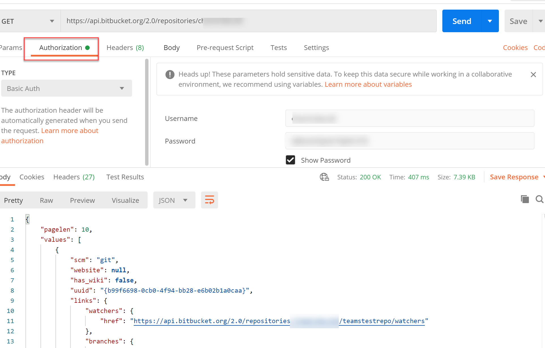Click Save Response button
This screenshot has width=545, height=348.
[x=514, y=177]
